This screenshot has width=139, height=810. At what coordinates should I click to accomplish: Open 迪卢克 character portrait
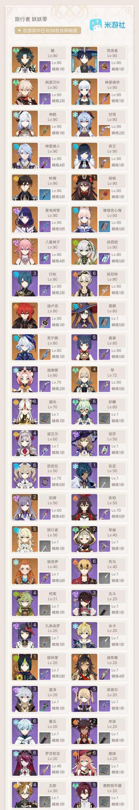[x=25, y=315]
